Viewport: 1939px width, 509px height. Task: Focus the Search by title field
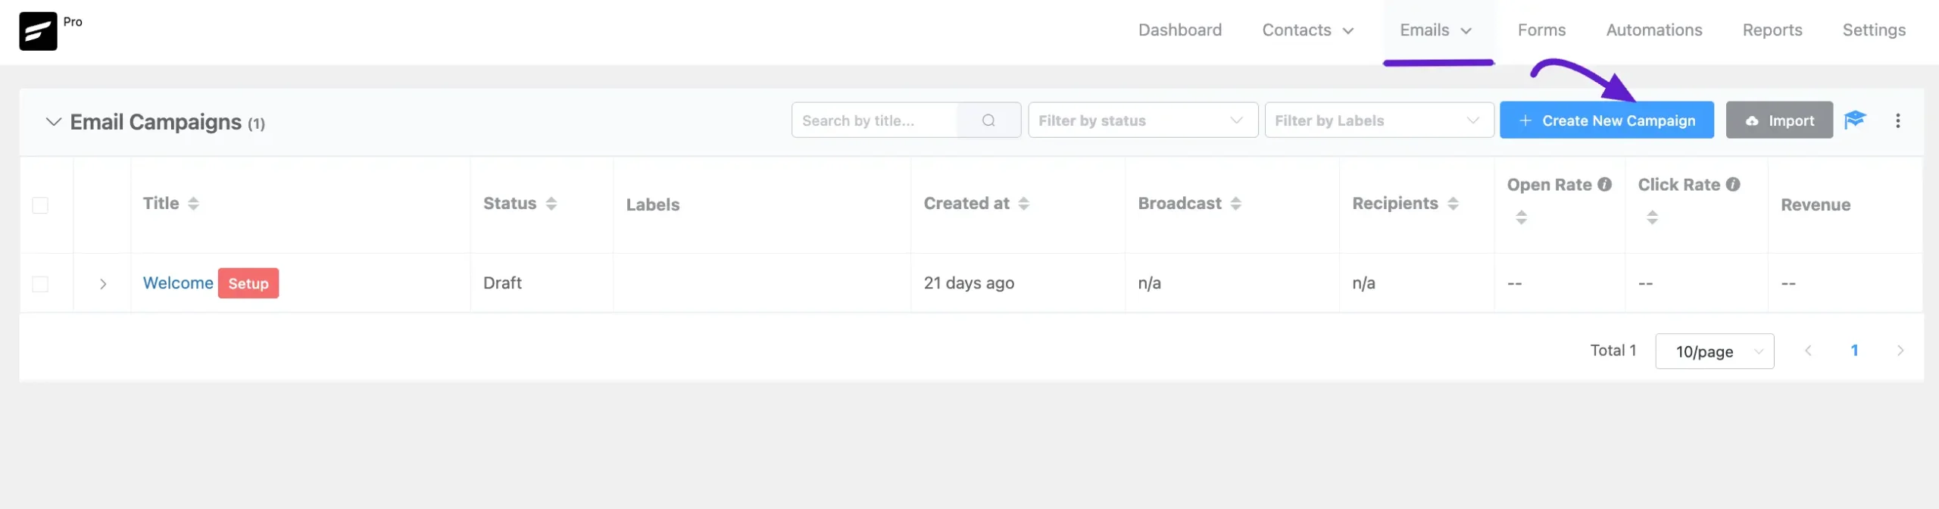[x=875, y=120]
